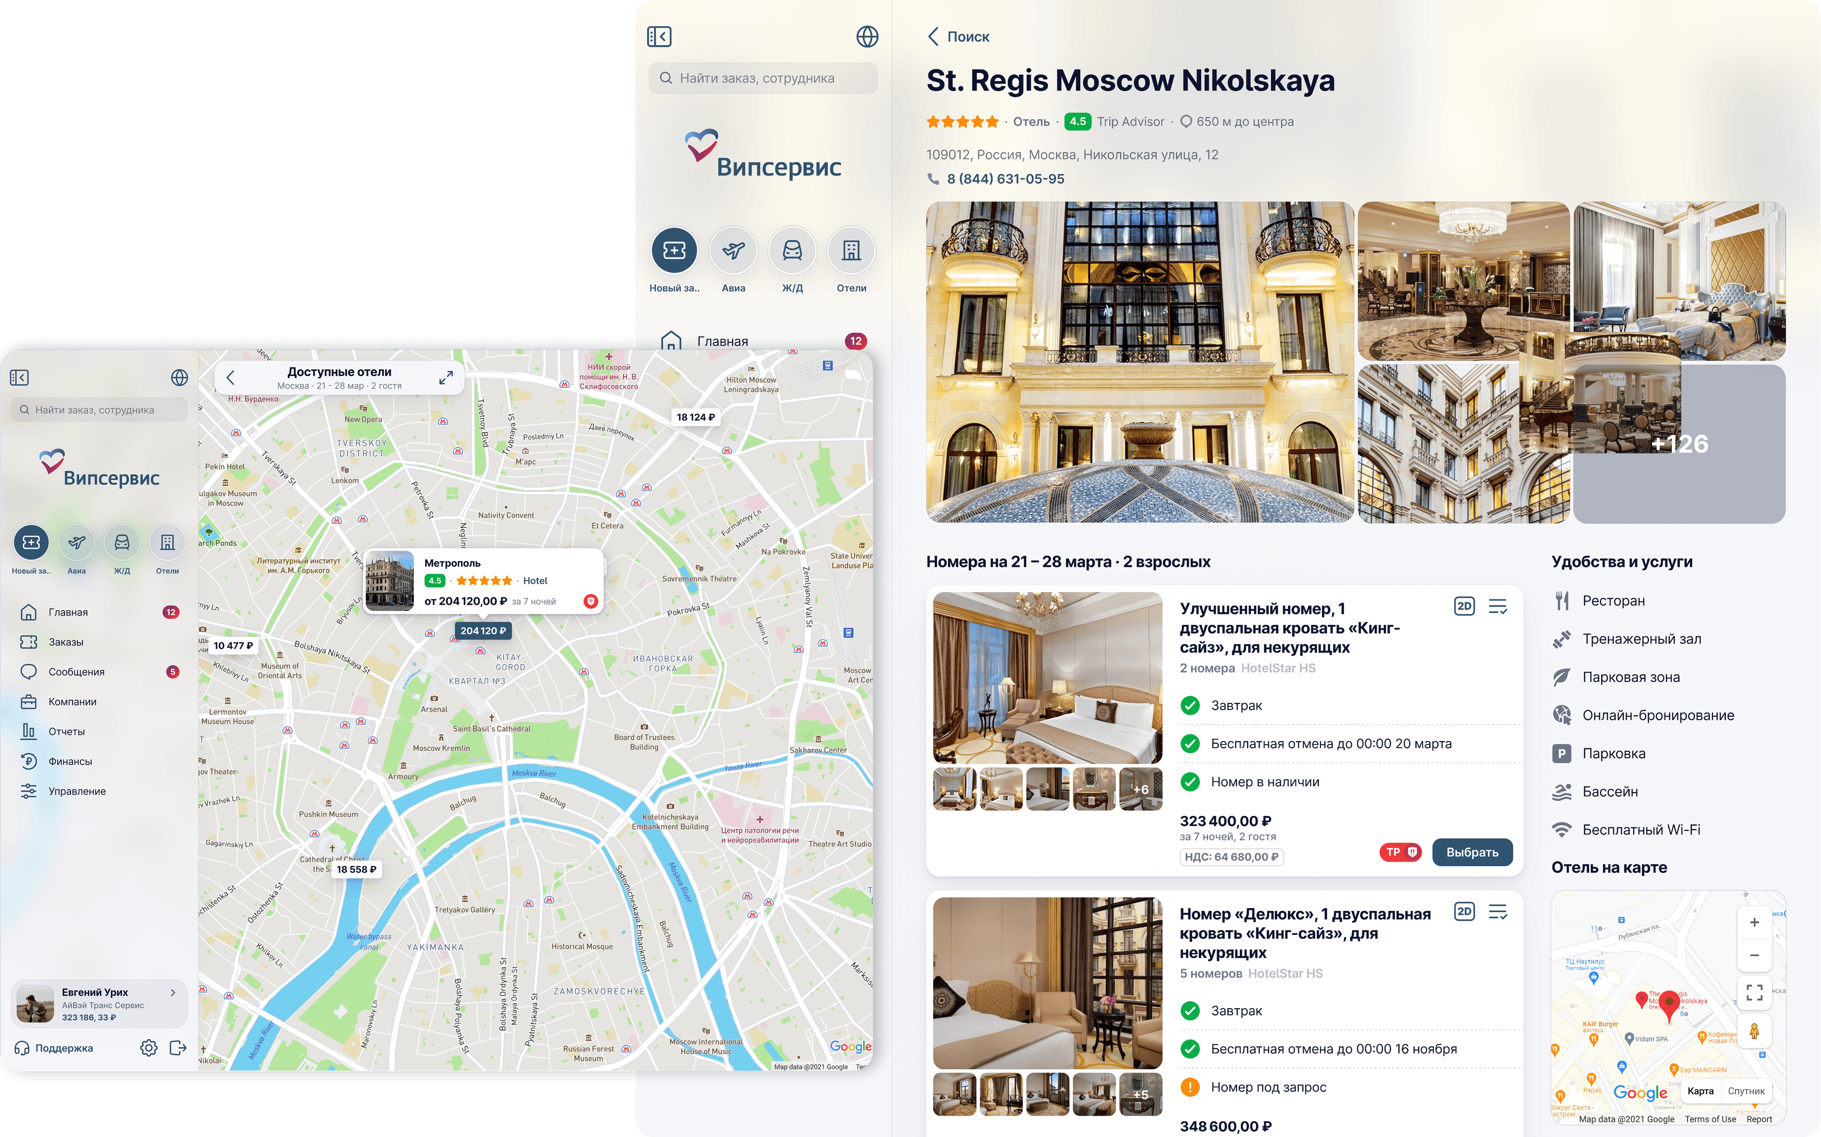This screenshot has height=1137, width=1821.
Task: Open the 'Отели' building icon in hotel details window
Action: [x=851, y=250]
